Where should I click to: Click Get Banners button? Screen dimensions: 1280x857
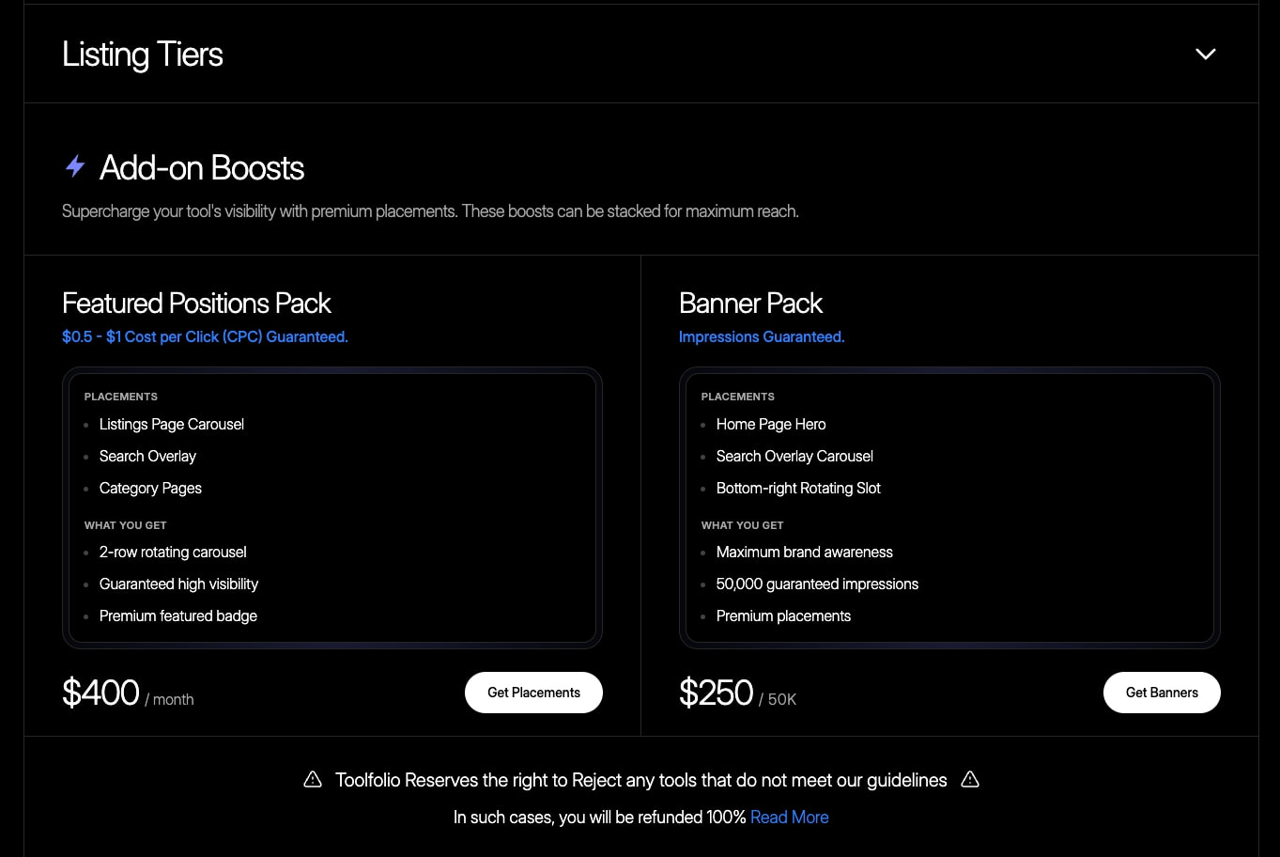click(1162, 693)
